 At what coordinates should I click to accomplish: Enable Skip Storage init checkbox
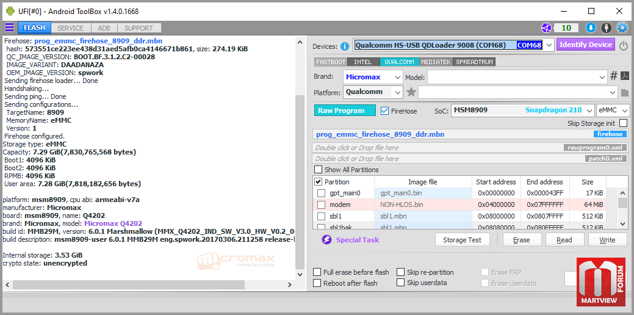pyautogui.click(x=624, y=123)
